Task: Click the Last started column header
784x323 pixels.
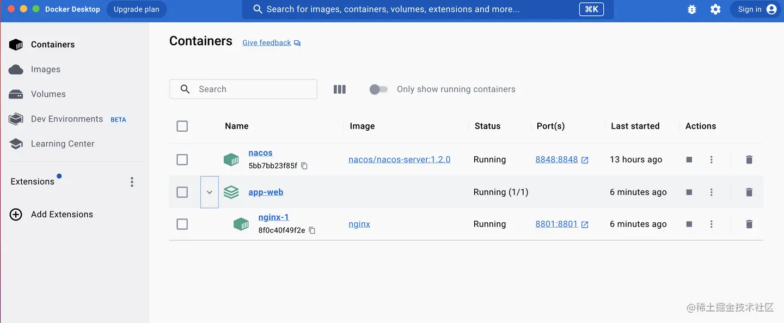Action: click(x=635, y=126)
